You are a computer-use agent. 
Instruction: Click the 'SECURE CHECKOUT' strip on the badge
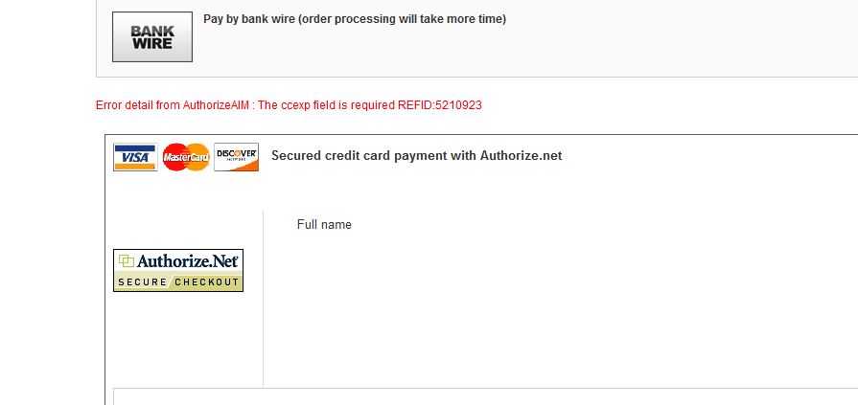(x=178, y=282)
